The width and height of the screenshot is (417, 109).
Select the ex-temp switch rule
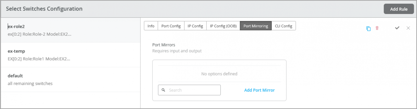pyautogui.click(x=71, y=55)
